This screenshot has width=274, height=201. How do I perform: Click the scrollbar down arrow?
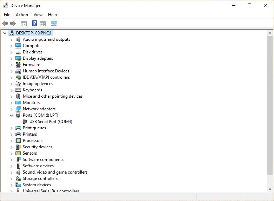[270, 189]
